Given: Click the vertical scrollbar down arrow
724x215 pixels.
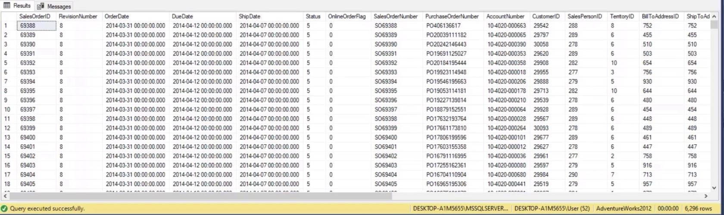Looking at the screenshot, I should click(714, 188).
